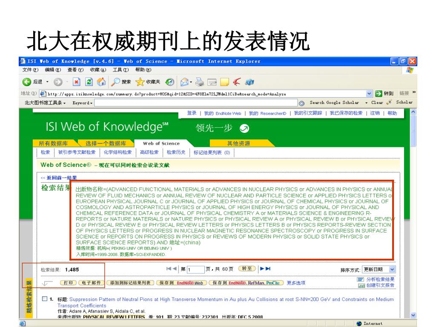This screenshot has height=327, width=436.
Task: Open the 查看(V) menu
Action: click(x=75, y=70)
